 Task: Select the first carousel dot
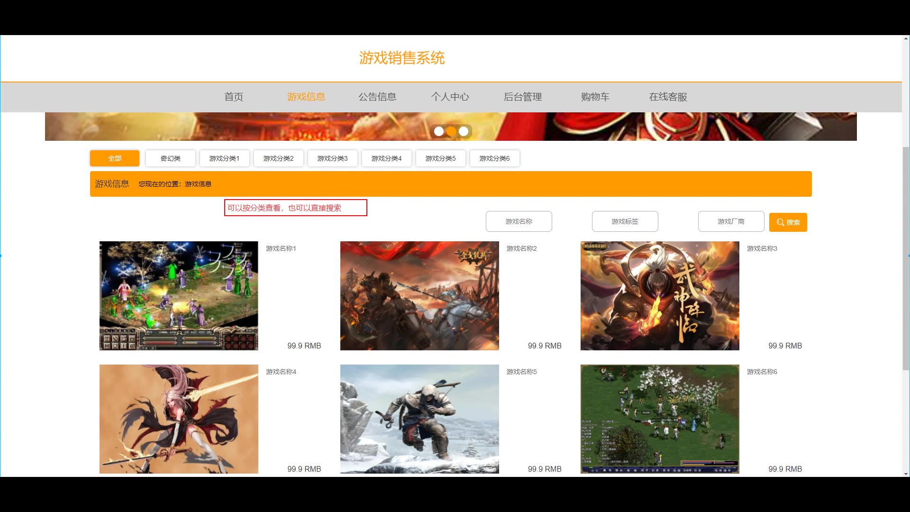439,131
